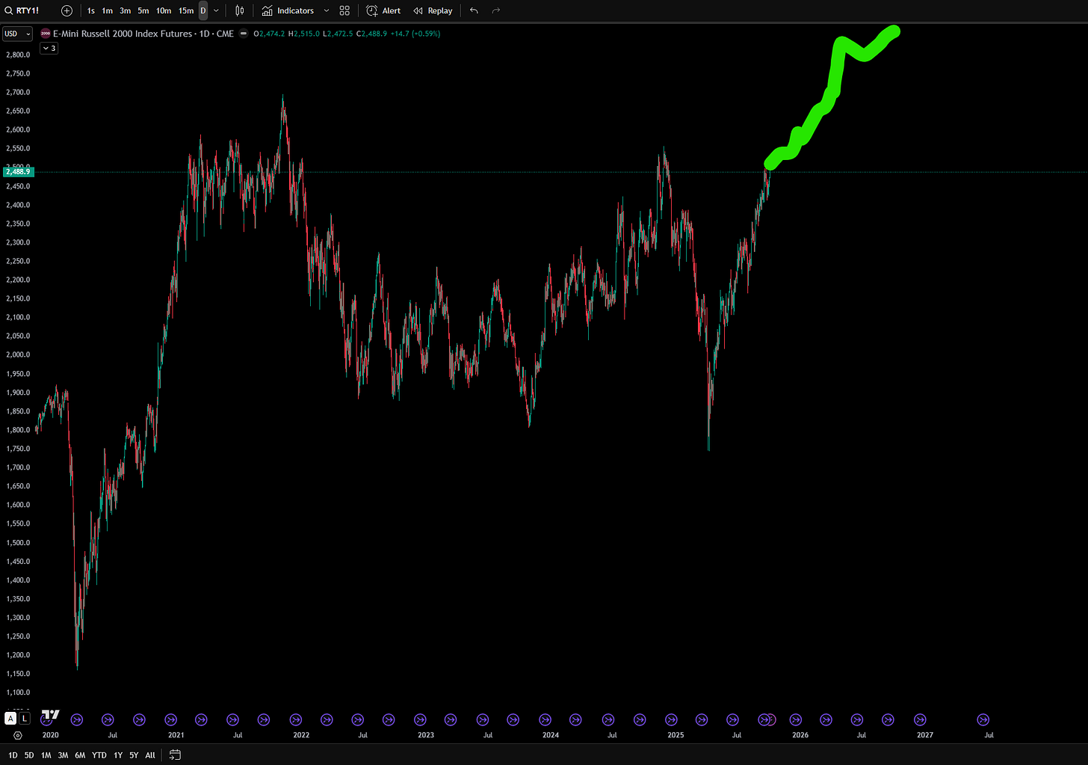The image size is (1088, 765).
Task: Click the 2027 time axis label
Action: [925, 735]
